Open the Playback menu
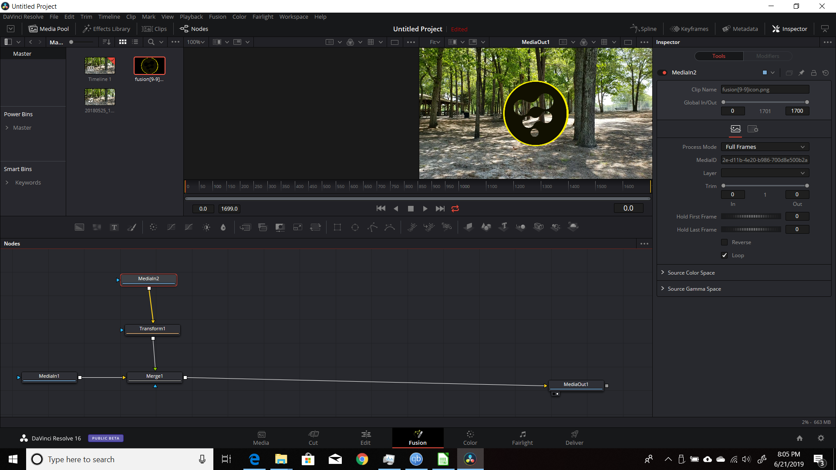Image resolution: width=836 pixels, height=470 pixels. click(x=191, y=17)
